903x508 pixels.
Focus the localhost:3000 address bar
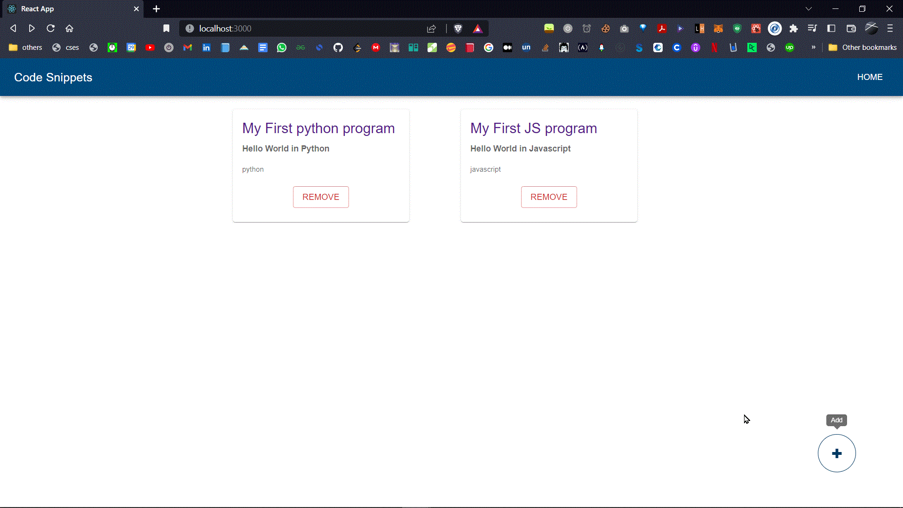(x=306, y=29)
